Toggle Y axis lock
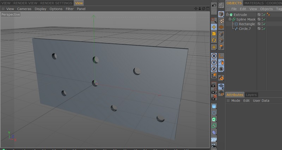This screenshot has width=282, height=150. coord(214,63)
